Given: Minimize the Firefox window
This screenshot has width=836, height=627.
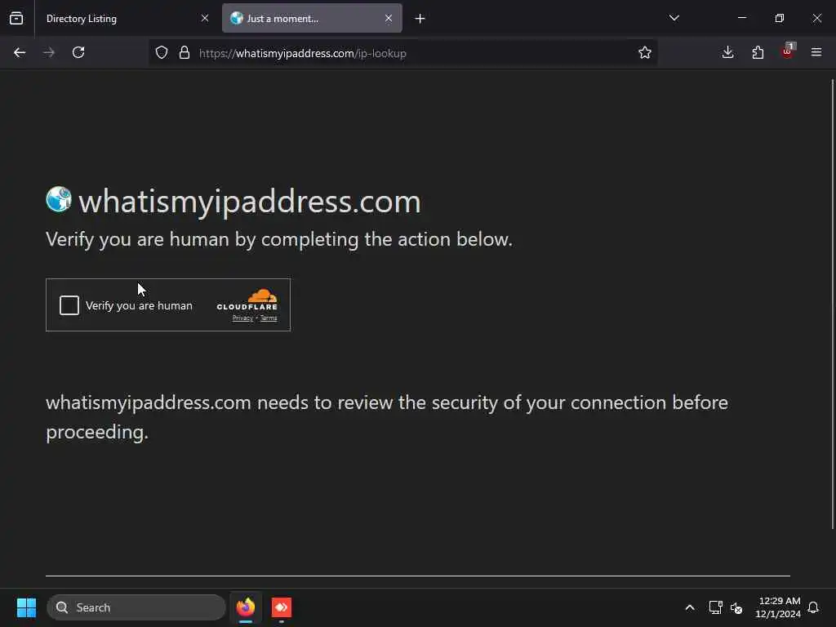Looking at the screenshot, I should point(741,18).
